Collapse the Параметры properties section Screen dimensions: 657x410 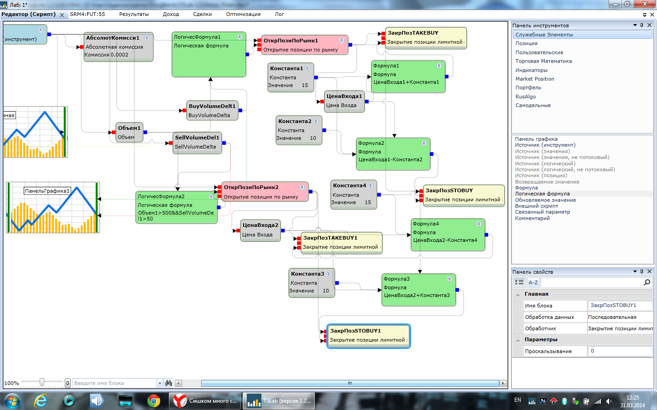pos(518,340)
